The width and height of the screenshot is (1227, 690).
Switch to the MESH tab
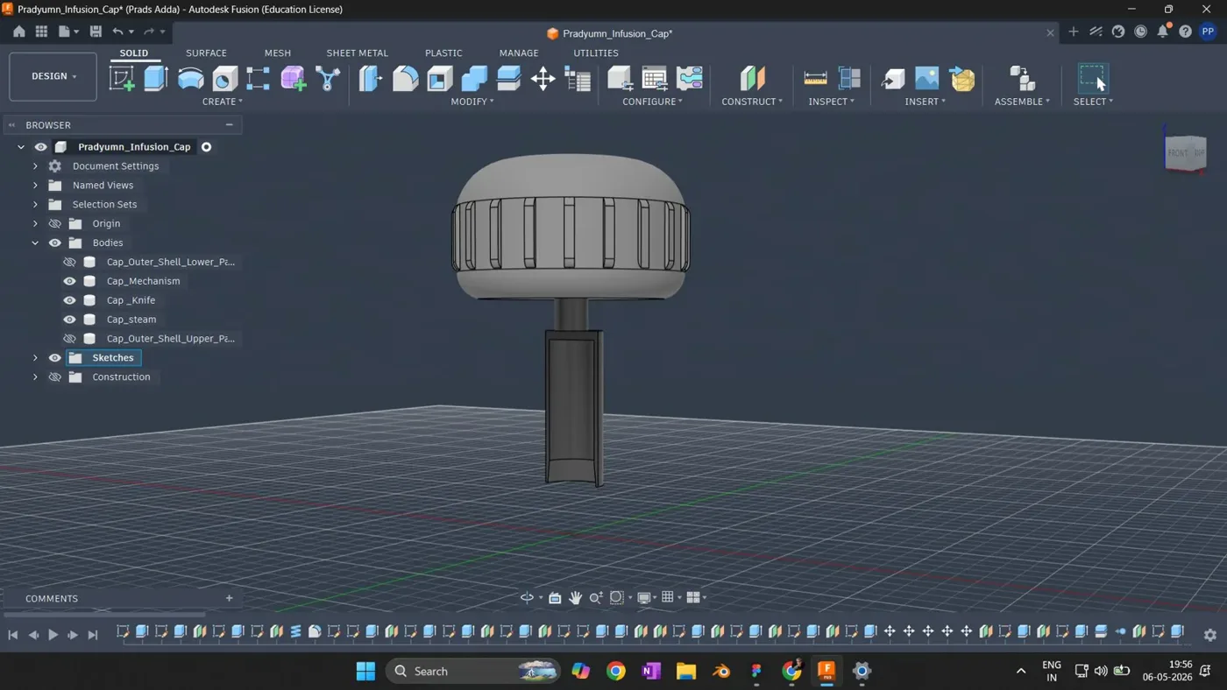[x=278, y=53]
